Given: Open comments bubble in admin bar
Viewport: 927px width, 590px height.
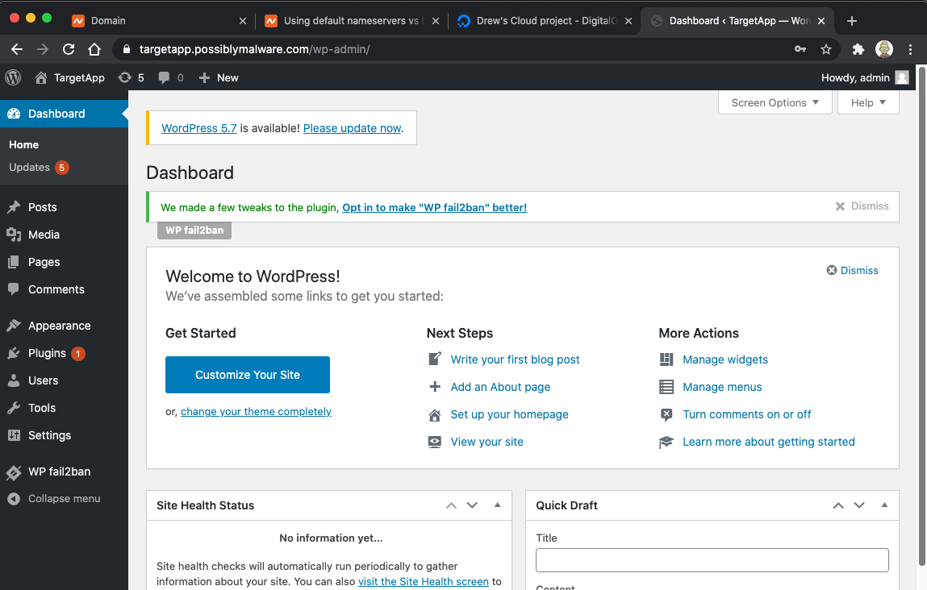Looking at the screenshot, I should pos(164,77).
